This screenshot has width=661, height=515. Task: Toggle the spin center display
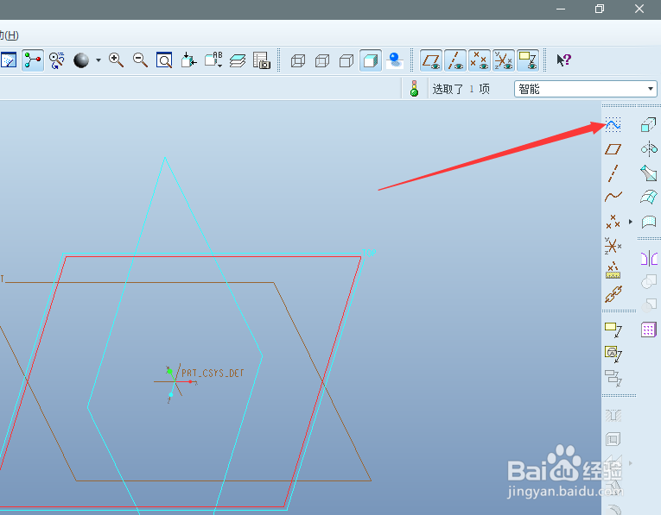click(x=33, y=60)
